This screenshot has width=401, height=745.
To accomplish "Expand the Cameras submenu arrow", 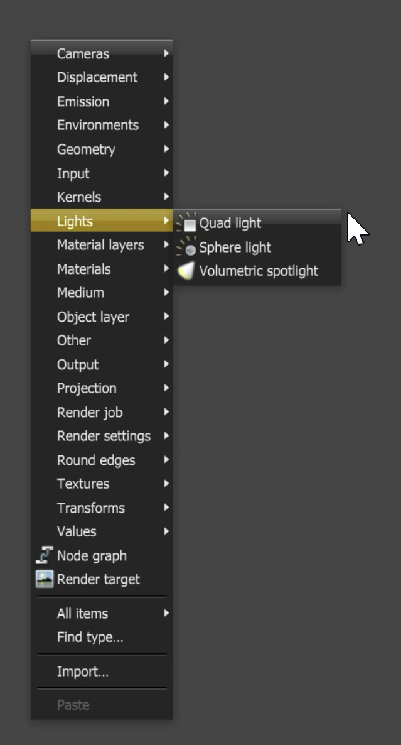I will tap(166, 54).
